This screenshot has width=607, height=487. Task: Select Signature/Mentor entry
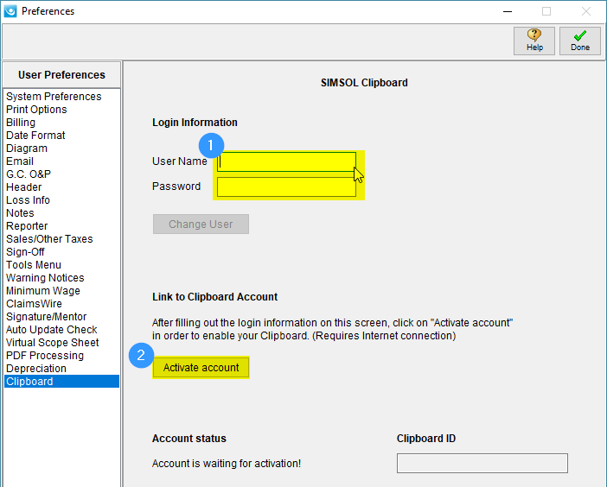coord(61,317)
